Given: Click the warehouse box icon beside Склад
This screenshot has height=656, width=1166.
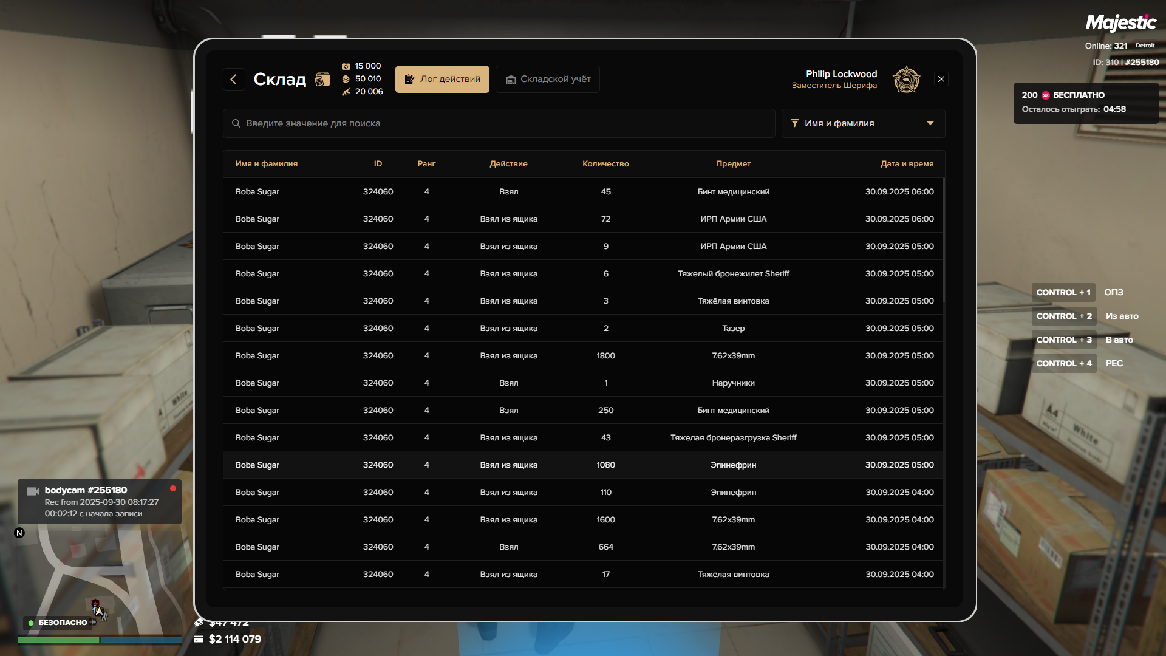Looking at the screenshot, I should point(322,80).
